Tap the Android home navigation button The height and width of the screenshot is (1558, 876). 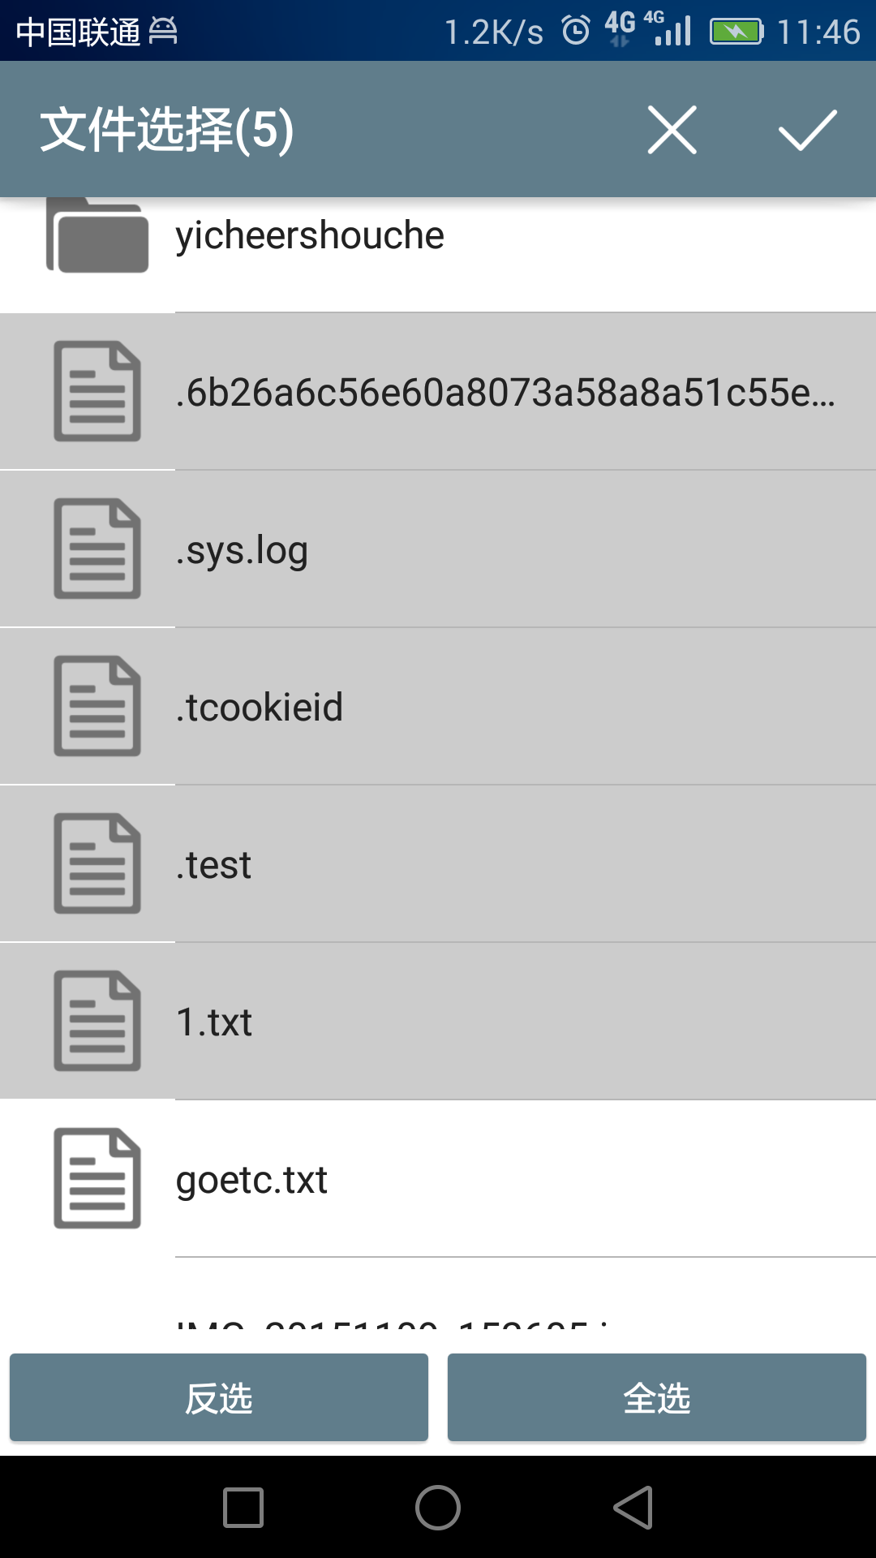[x=438, y=1508]
